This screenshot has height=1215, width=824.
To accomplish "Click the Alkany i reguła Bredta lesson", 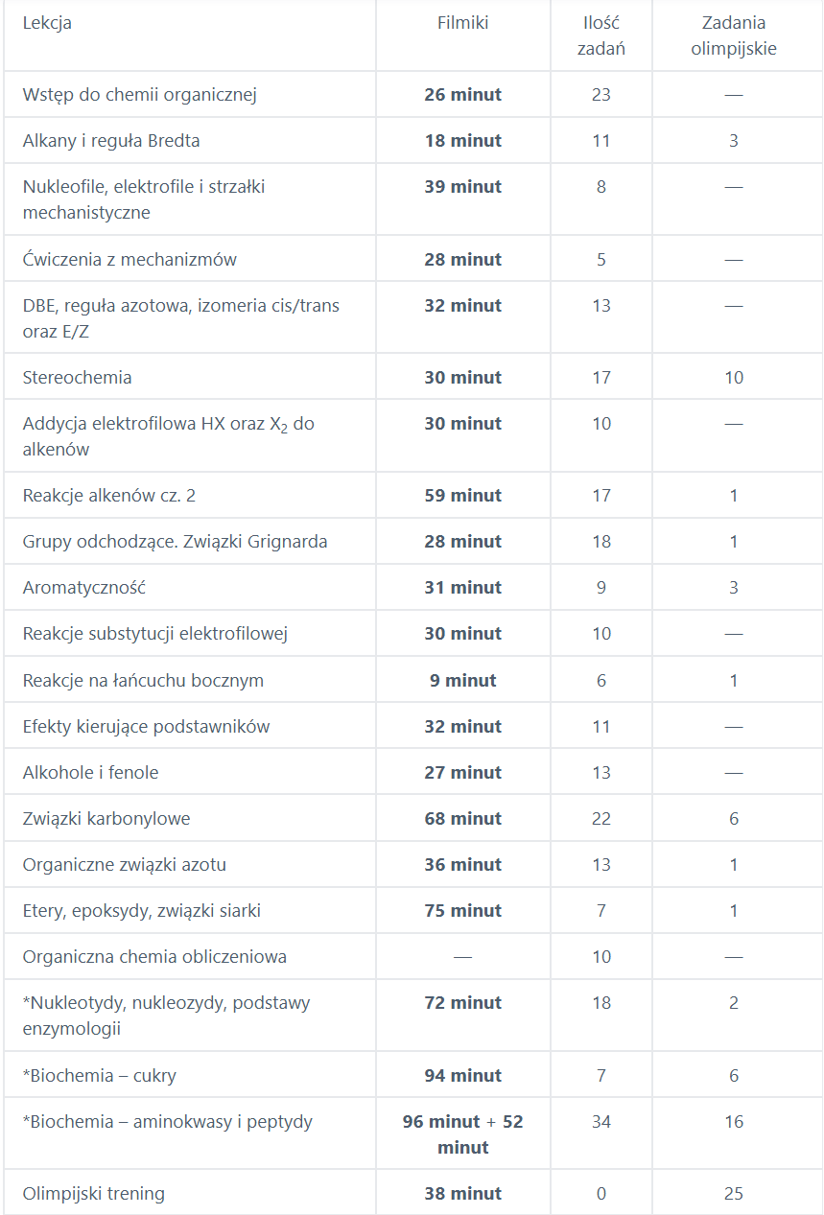I will point(111,141).
